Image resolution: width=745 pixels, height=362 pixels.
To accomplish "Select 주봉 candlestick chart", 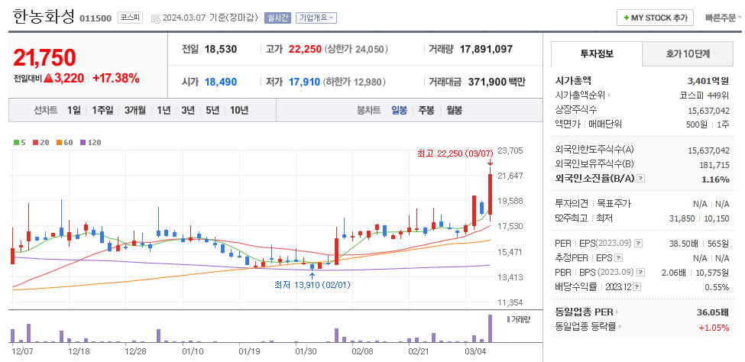I will pos(426,110).
